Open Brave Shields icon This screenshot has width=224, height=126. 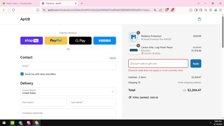coord(167,10)
